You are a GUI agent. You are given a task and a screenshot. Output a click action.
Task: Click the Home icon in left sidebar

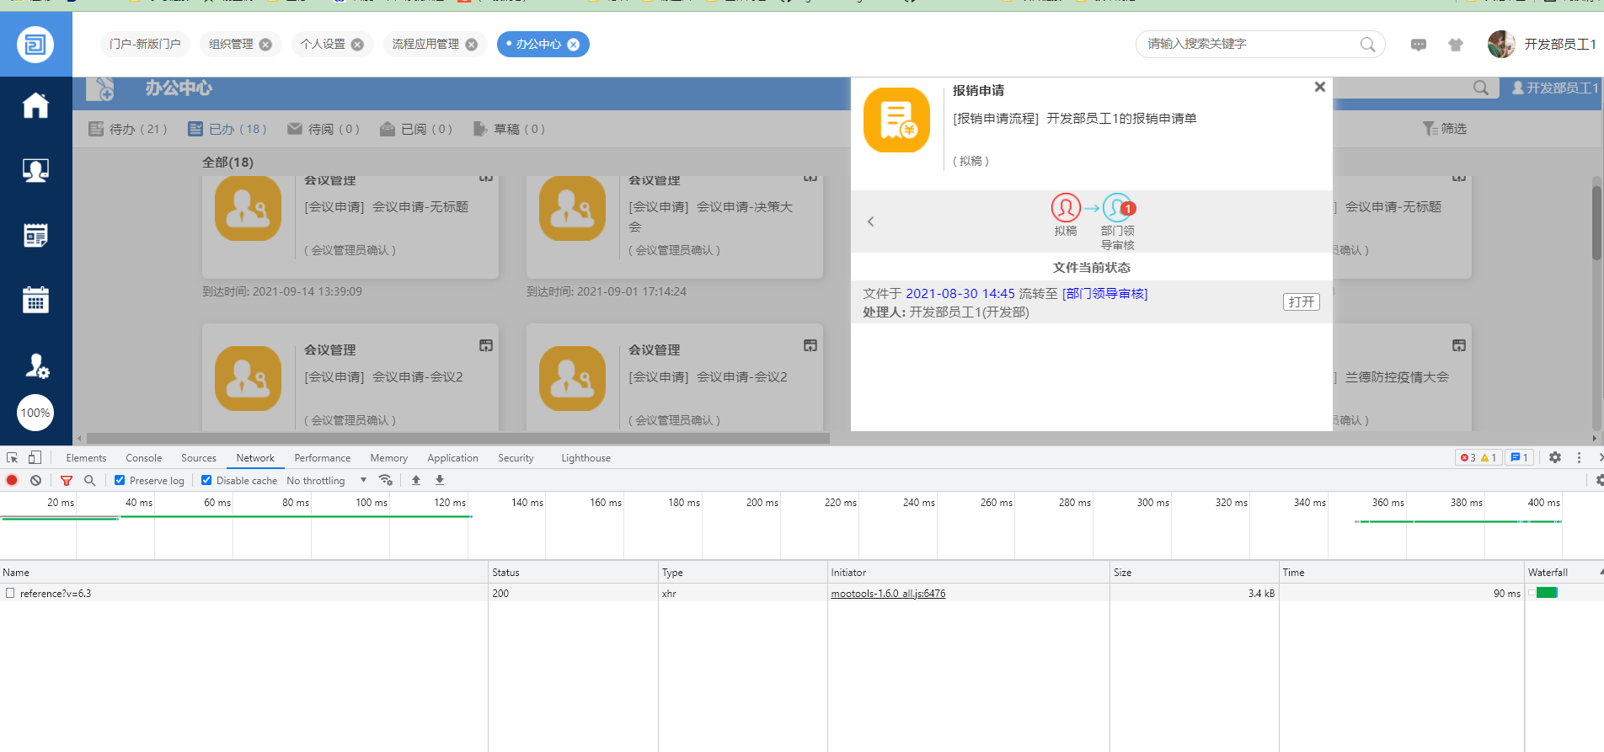point(35,106)
